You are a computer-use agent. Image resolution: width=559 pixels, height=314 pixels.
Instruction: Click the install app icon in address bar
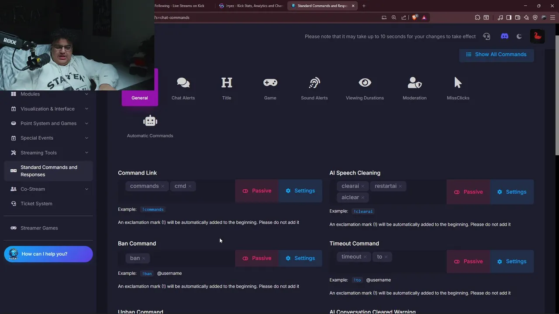[x=384, y=17]
